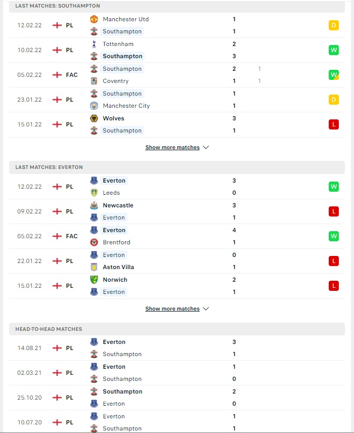Screen dimensions: 354x433
Task: Expand Southampton's Show more matches
Action: [172, 147]
